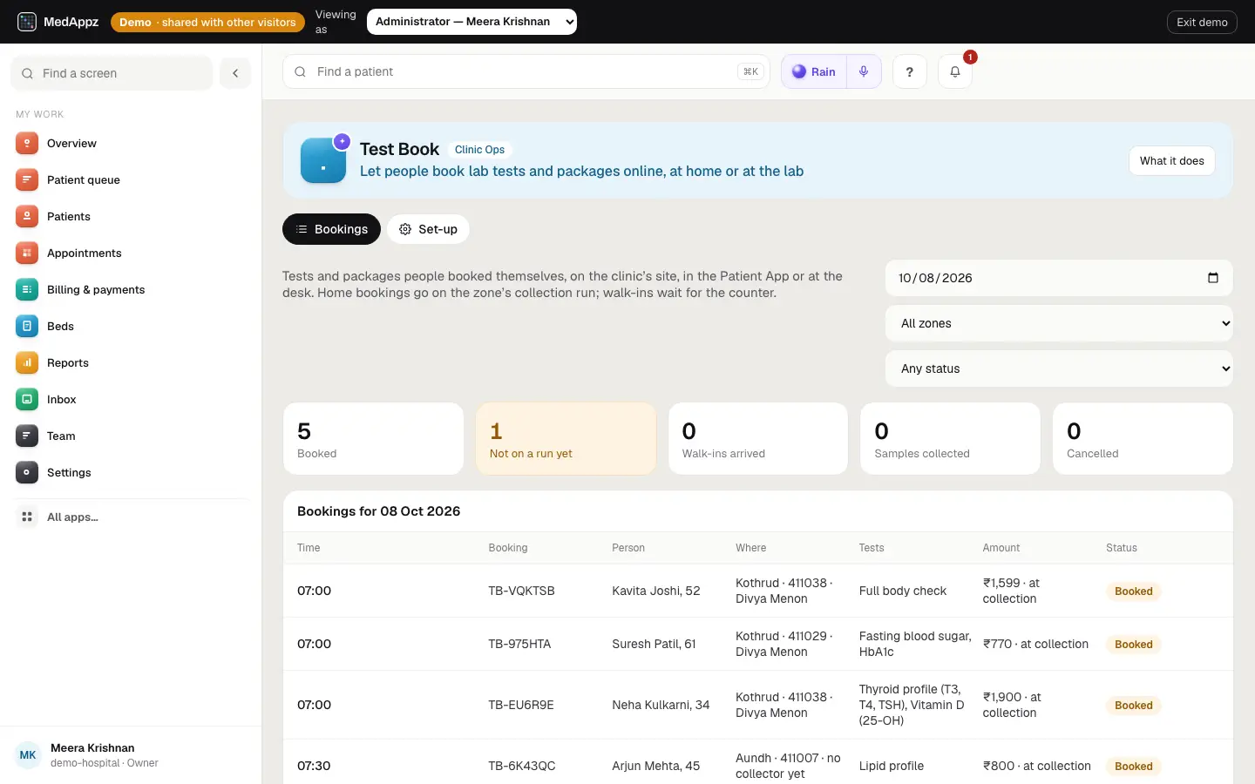Open the Viewing as role dropdown

click(471, 22)
